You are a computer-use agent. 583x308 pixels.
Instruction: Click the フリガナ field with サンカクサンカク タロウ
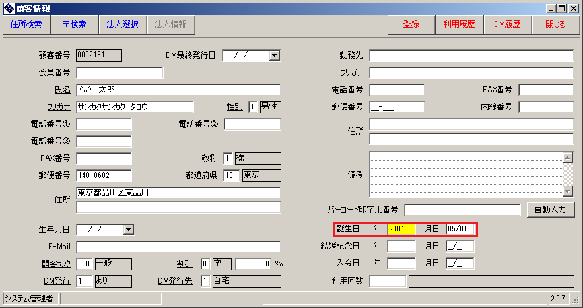[135, 107]
